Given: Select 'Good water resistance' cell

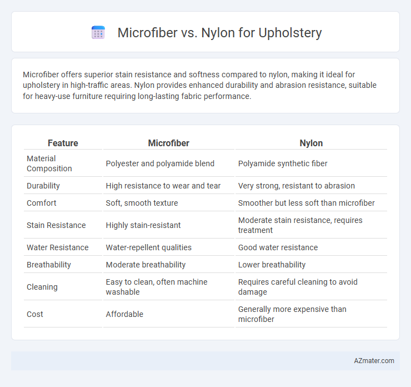Looking at the screenshot, I should pos(278,247).
